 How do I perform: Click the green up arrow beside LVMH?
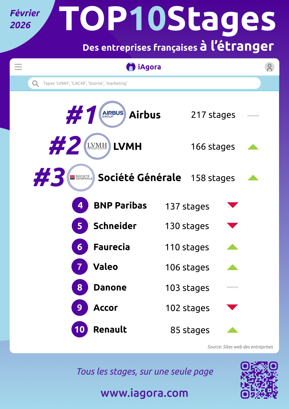click(253, 147)
